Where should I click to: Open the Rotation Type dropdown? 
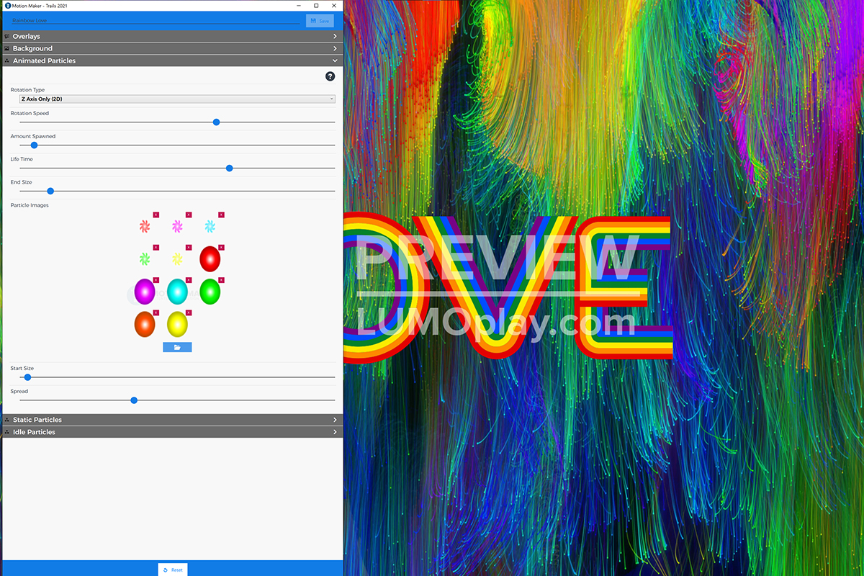click(x=177, y=99)
